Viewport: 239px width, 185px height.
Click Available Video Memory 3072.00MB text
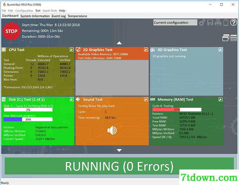pyautogui.click(x=103, y=54)
